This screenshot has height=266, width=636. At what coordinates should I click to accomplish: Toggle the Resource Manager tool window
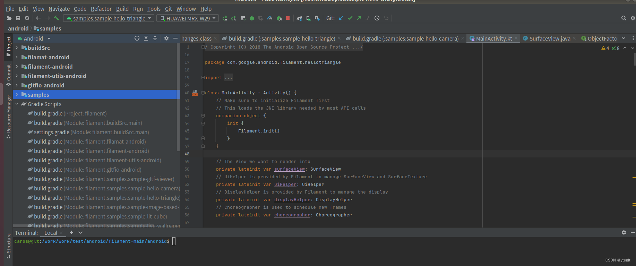coord(9,117)
